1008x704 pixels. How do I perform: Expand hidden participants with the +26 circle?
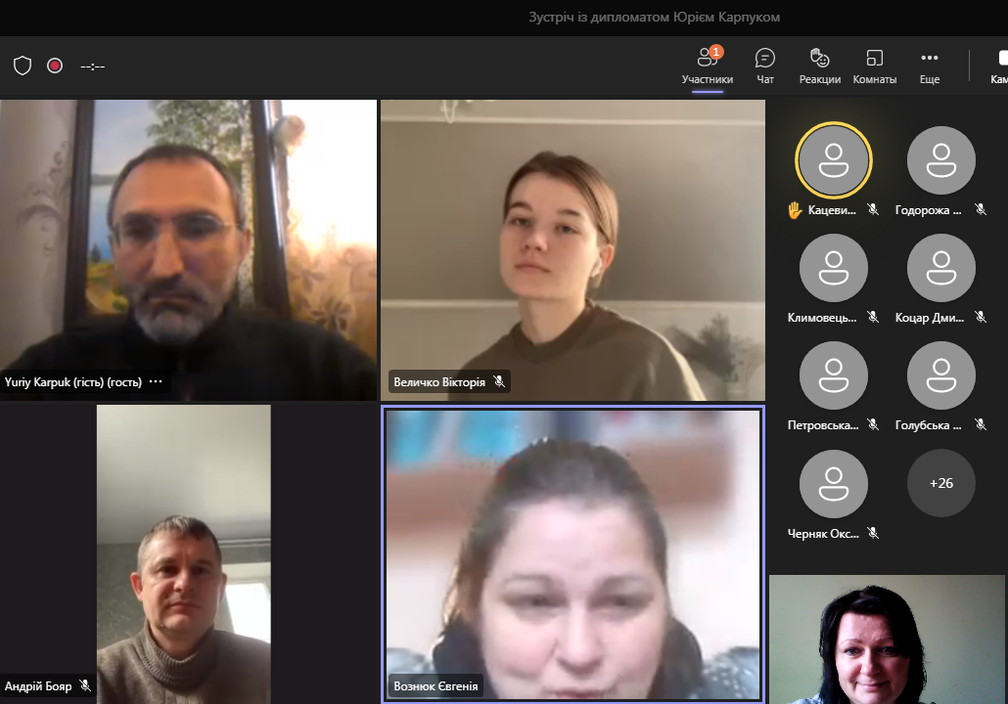pos(940,483)
